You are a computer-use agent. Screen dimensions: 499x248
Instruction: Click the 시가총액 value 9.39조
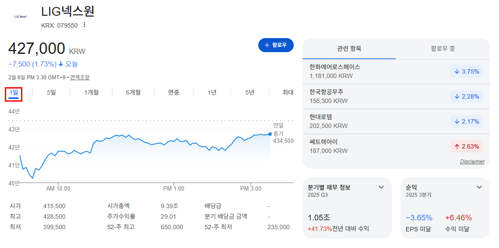point(170,206)
